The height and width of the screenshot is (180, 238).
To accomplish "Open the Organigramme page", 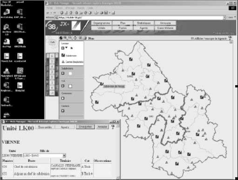I will [x=102, y=23].
